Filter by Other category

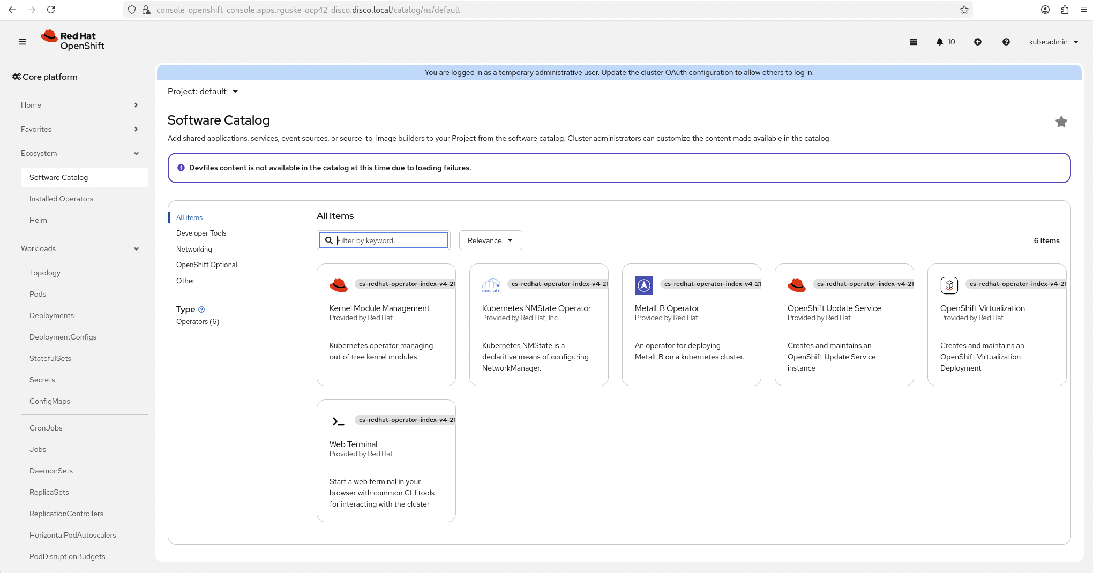pos(185,281)
